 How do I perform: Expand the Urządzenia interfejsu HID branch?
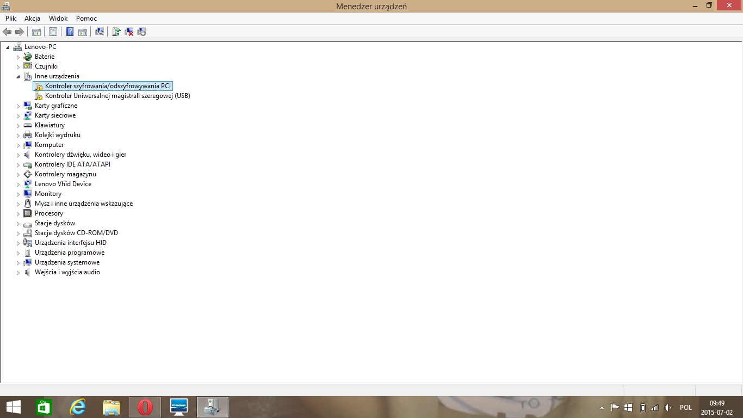pyautogui.click(x=18, y=243)
